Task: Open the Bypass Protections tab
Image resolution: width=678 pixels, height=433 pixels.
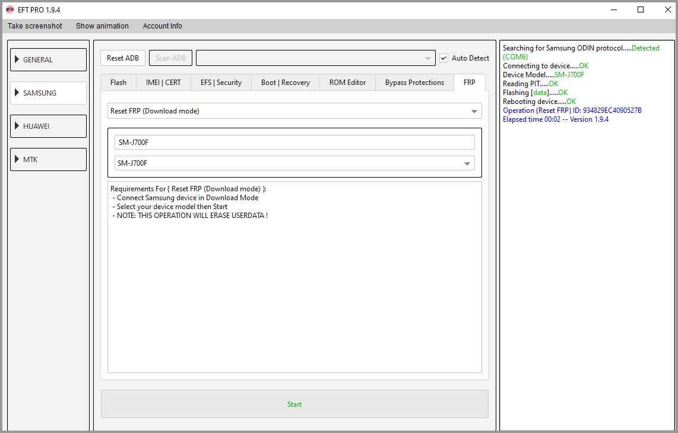Action: click(x=414, y=83)
